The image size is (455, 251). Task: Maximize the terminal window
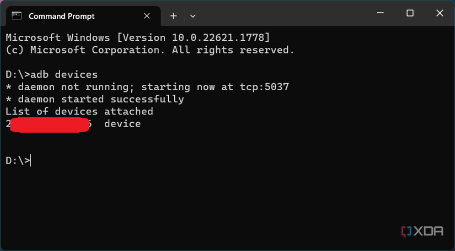[410, 13]
